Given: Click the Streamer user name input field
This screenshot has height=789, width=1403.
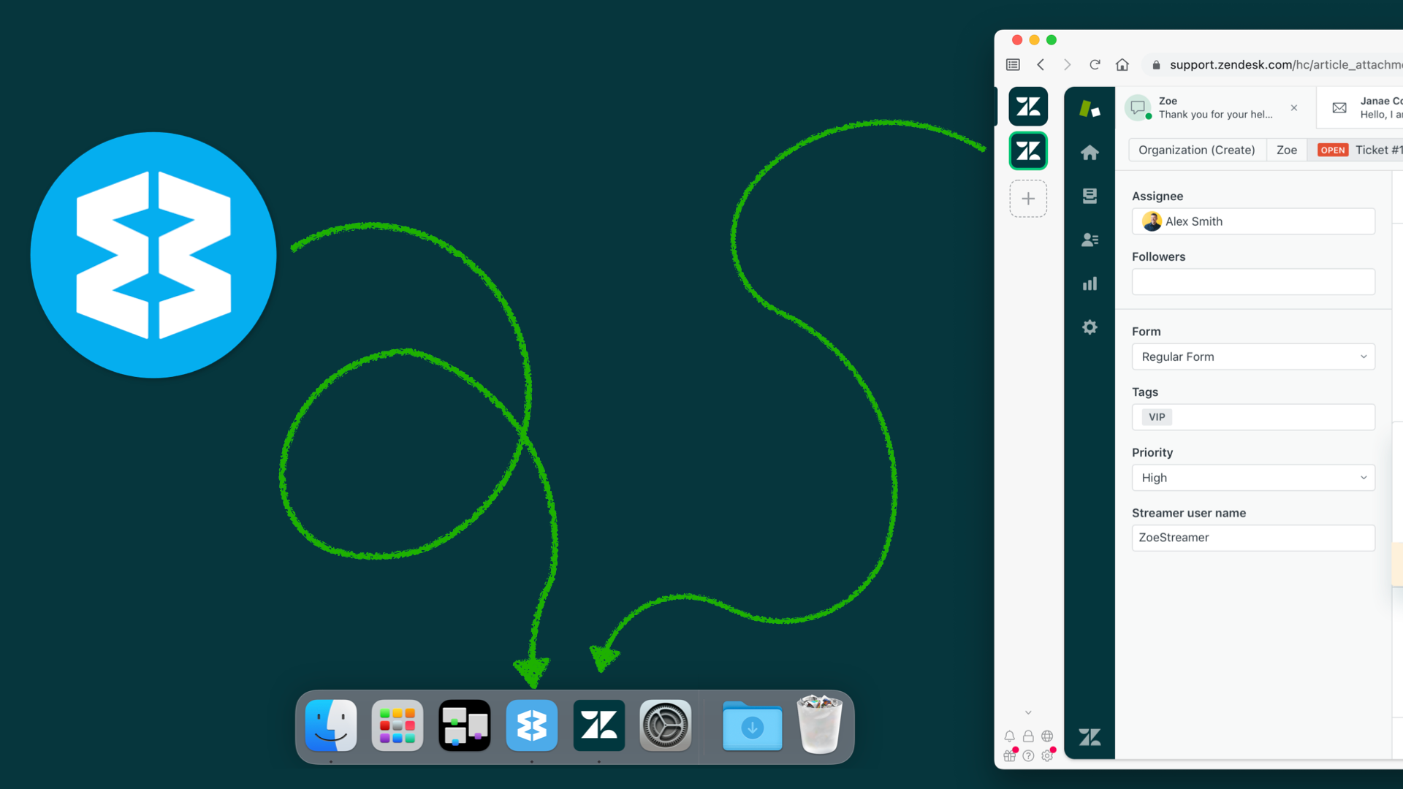Looking at the screenshot, I should click(x=1252, y=538).
